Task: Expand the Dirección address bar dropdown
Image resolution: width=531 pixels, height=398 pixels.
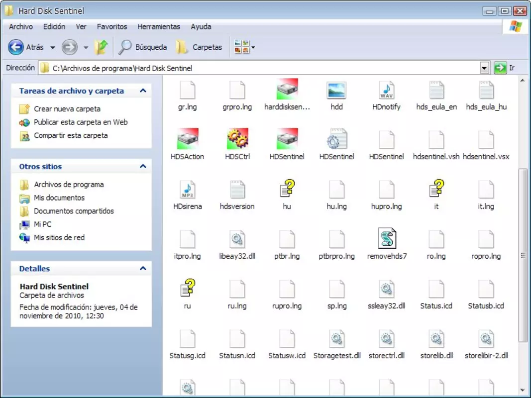Action: point(484,68)
